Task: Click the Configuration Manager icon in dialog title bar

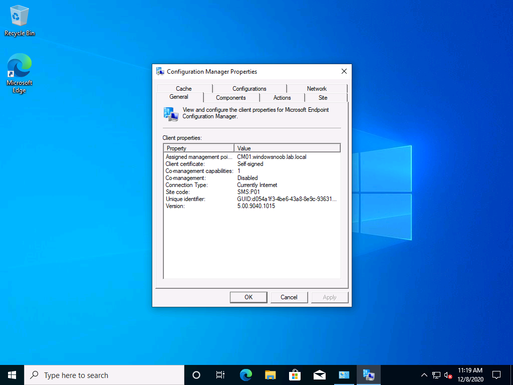Action: pos(160,71)
